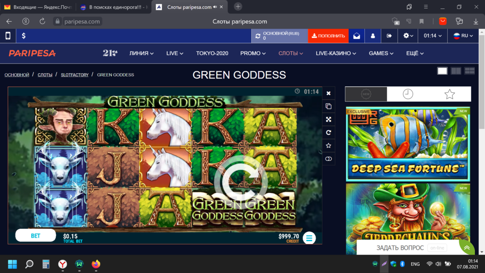Screen dimensions: 485x273
Task: Click the dollar currency icon
Action: point(24,36)
